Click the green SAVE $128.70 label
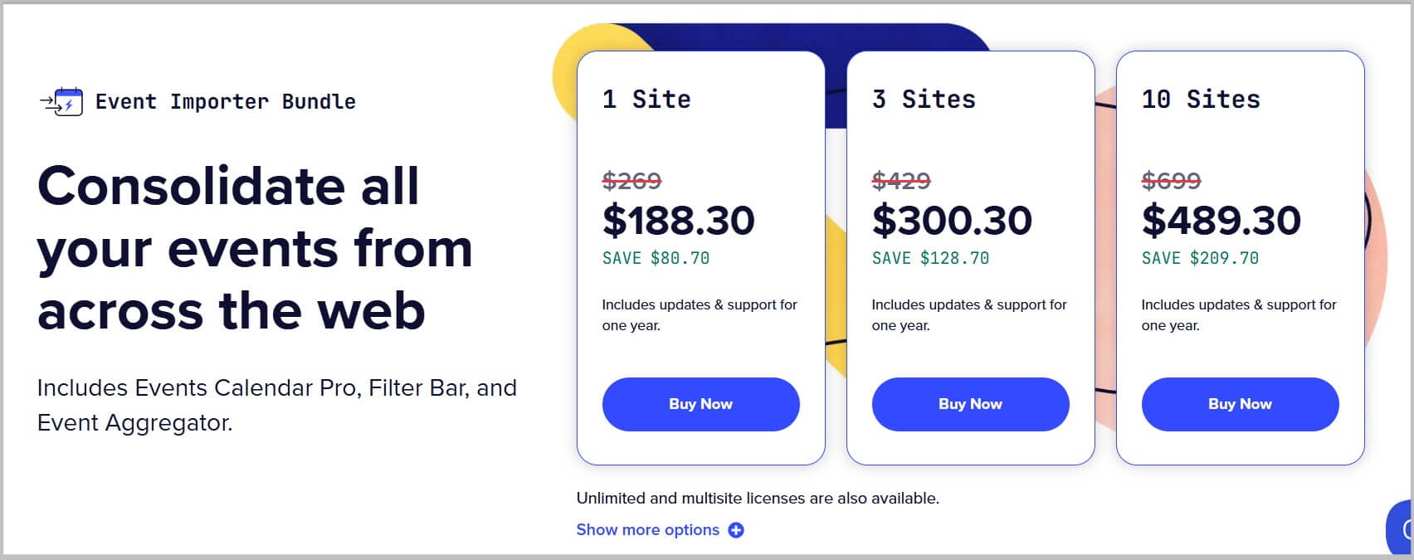The height and width of the screenshot is (560, 1414). 930,258
